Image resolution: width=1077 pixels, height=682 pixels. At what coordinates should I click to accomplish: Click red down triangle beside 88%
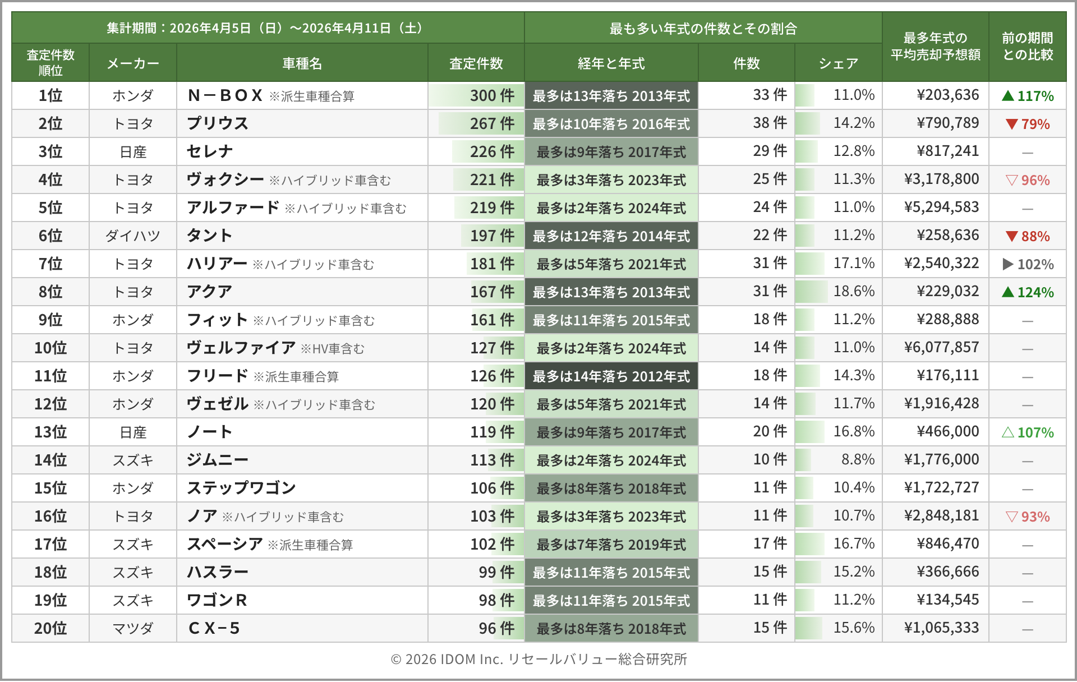click(1011, 236)
